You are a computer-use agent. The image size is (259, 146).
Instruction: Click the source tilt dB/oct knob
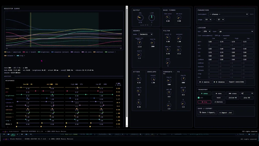[139, 43]
